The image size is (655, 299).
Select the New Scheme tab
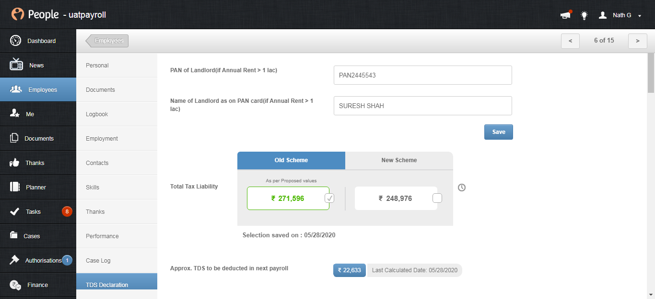(399, 160)
